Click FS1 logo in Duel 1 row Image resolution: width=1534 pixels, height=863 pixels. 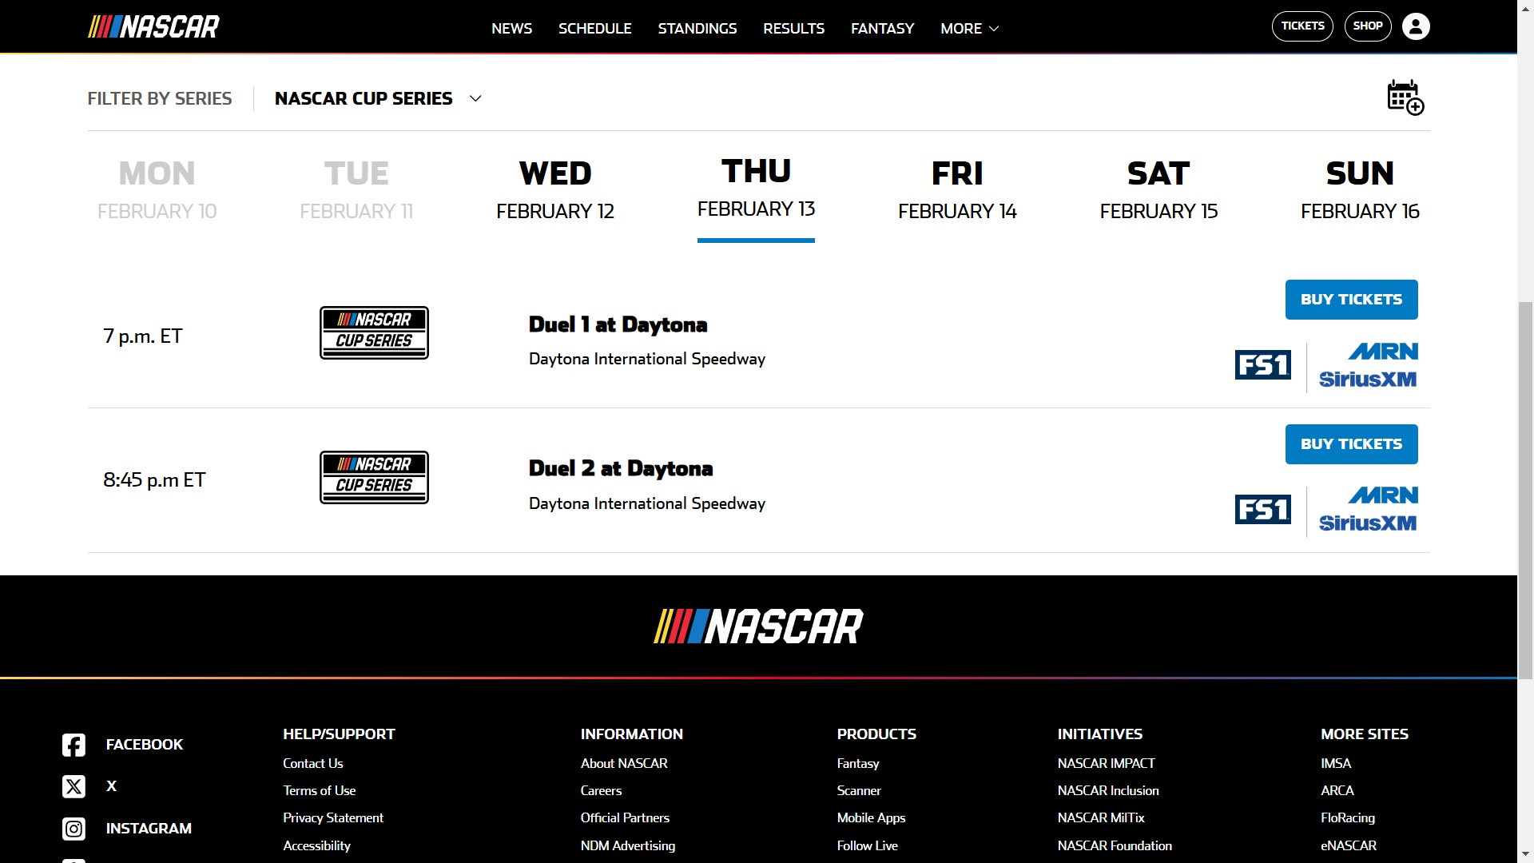tap(1262, 365)
